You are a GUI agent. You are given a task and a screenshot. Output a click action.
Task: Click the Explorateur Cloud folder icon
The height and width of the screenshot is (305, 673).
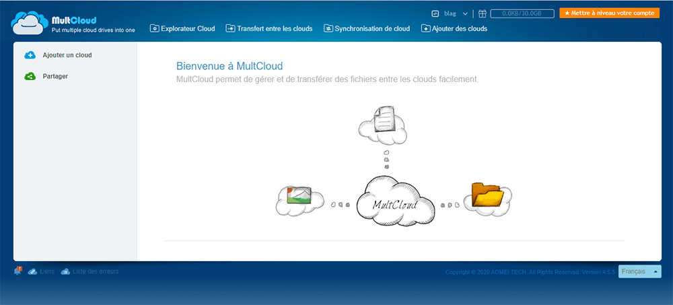pyautogui.click(x=155, y=29)
